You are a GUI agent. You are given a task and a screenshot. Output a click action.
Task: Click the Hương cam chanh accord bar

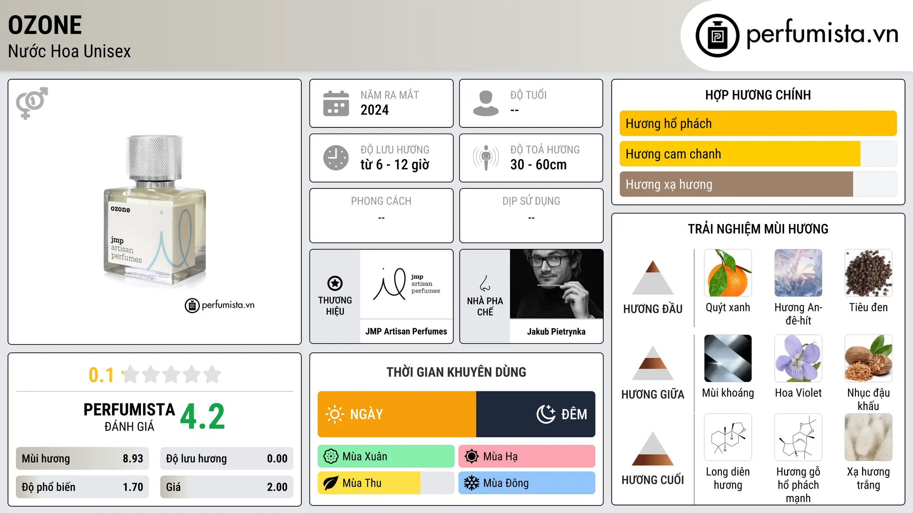click(758, 154)
